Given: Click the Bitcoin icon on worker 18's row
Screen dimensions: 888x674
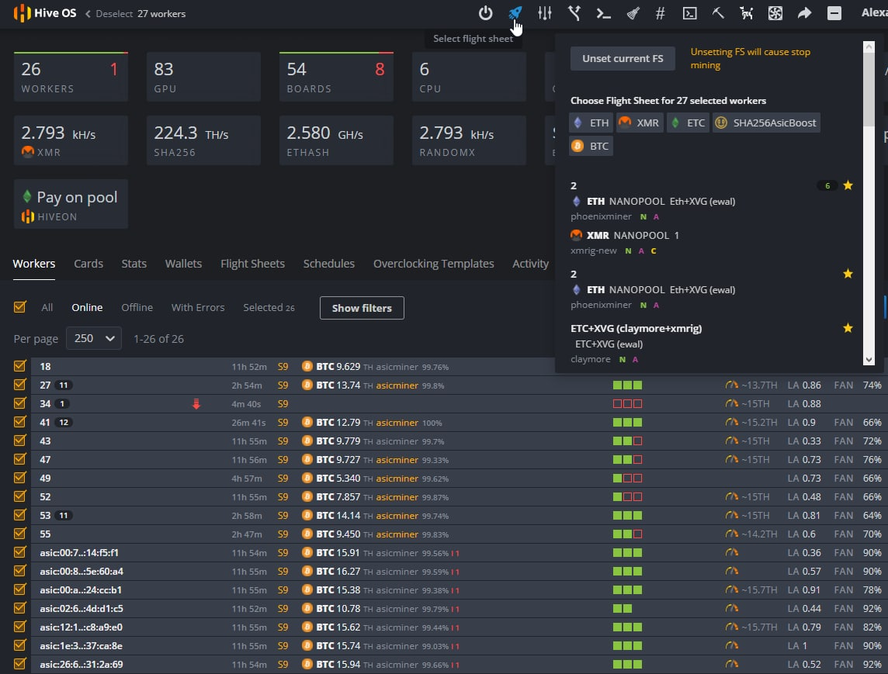Looking at the screenshot, I should tap(307, 367).
